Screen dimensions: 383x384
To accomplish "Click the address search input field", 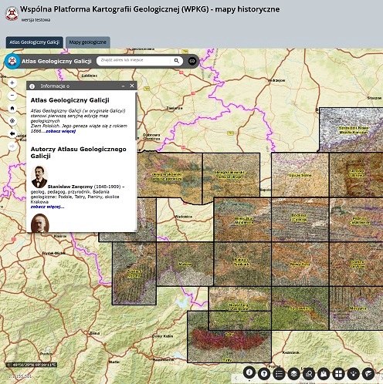I will [x=134, y=61].
